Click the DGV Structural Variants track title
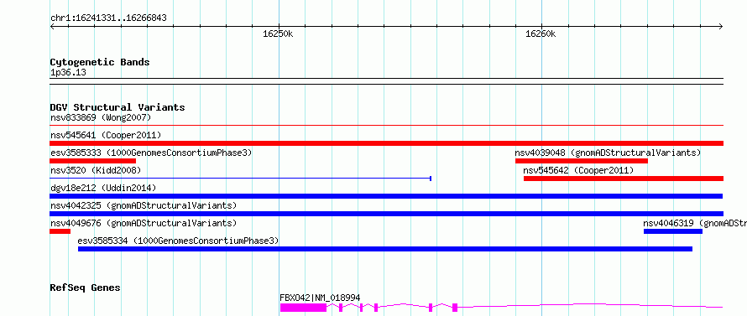This screenshot has width=747, height=316. 118,107
